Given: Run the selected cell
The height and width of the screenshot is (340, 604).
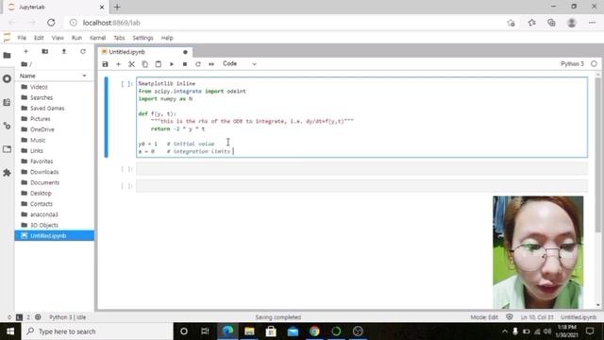Looking at the screenshot, I should coord(172,64).
